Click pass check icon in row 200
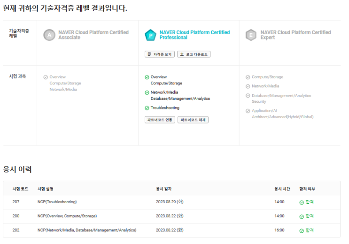This screenshot has height=244, width=349. 302,217
